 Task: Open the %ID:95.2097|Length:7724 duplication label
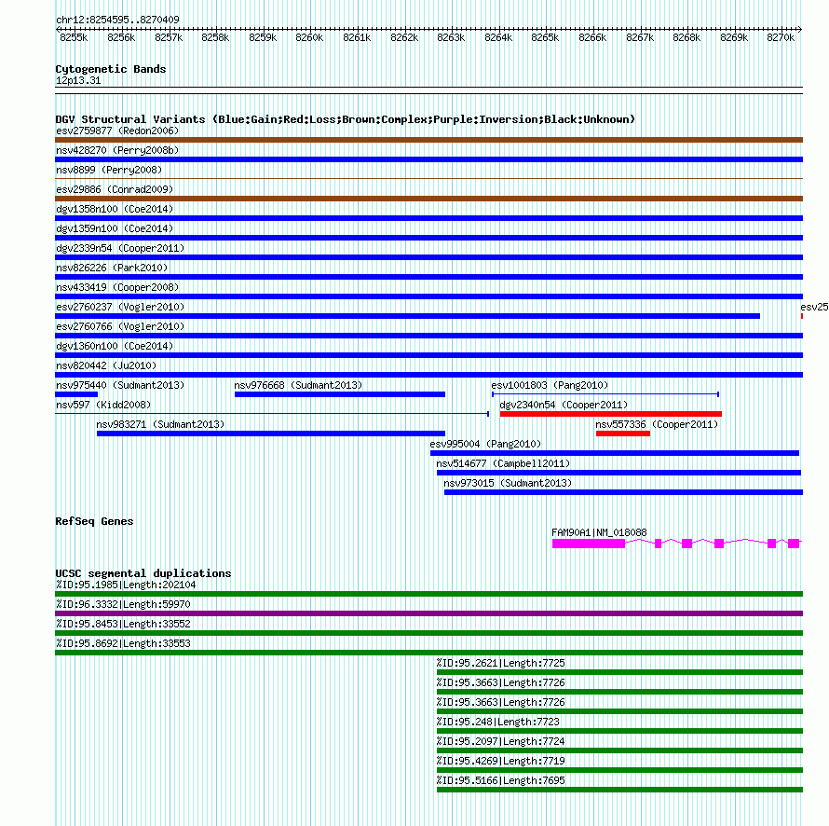point(501,741)
